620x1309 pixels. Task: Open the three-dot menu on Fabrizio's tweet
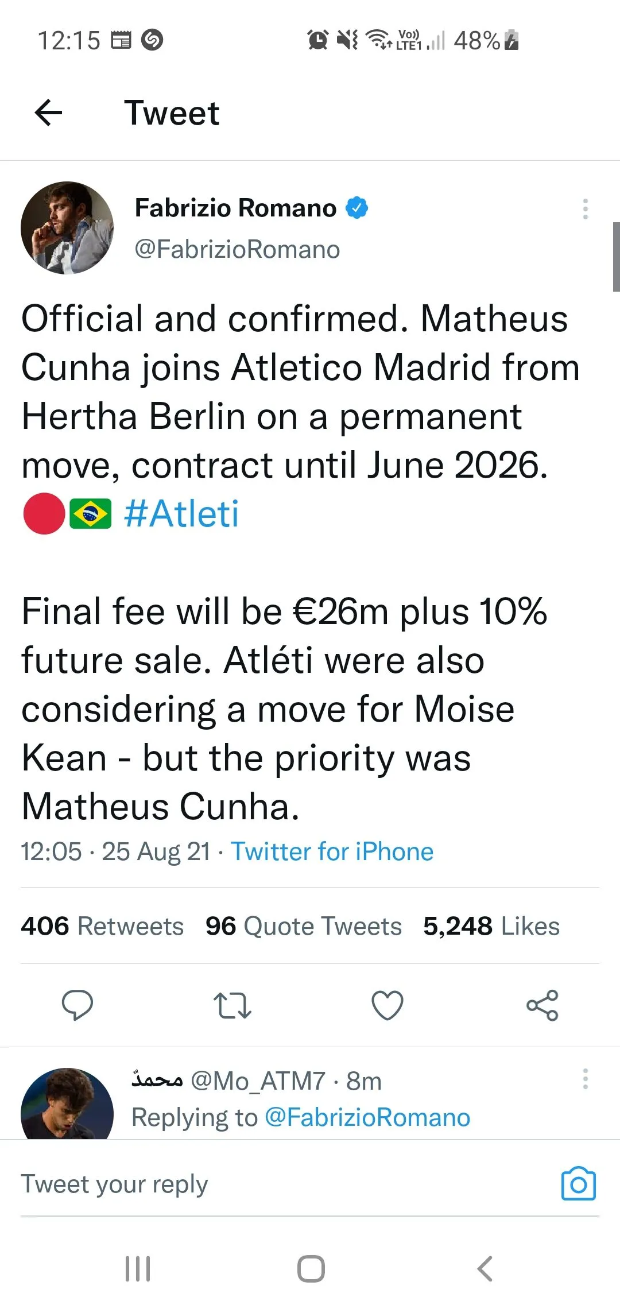pyautogui.click(x=585, y=209)
